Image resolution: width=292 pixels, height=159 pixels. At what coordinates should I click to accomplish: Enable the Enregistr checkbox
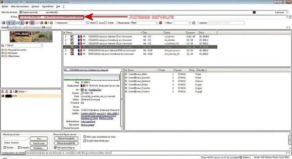point(19,147)
